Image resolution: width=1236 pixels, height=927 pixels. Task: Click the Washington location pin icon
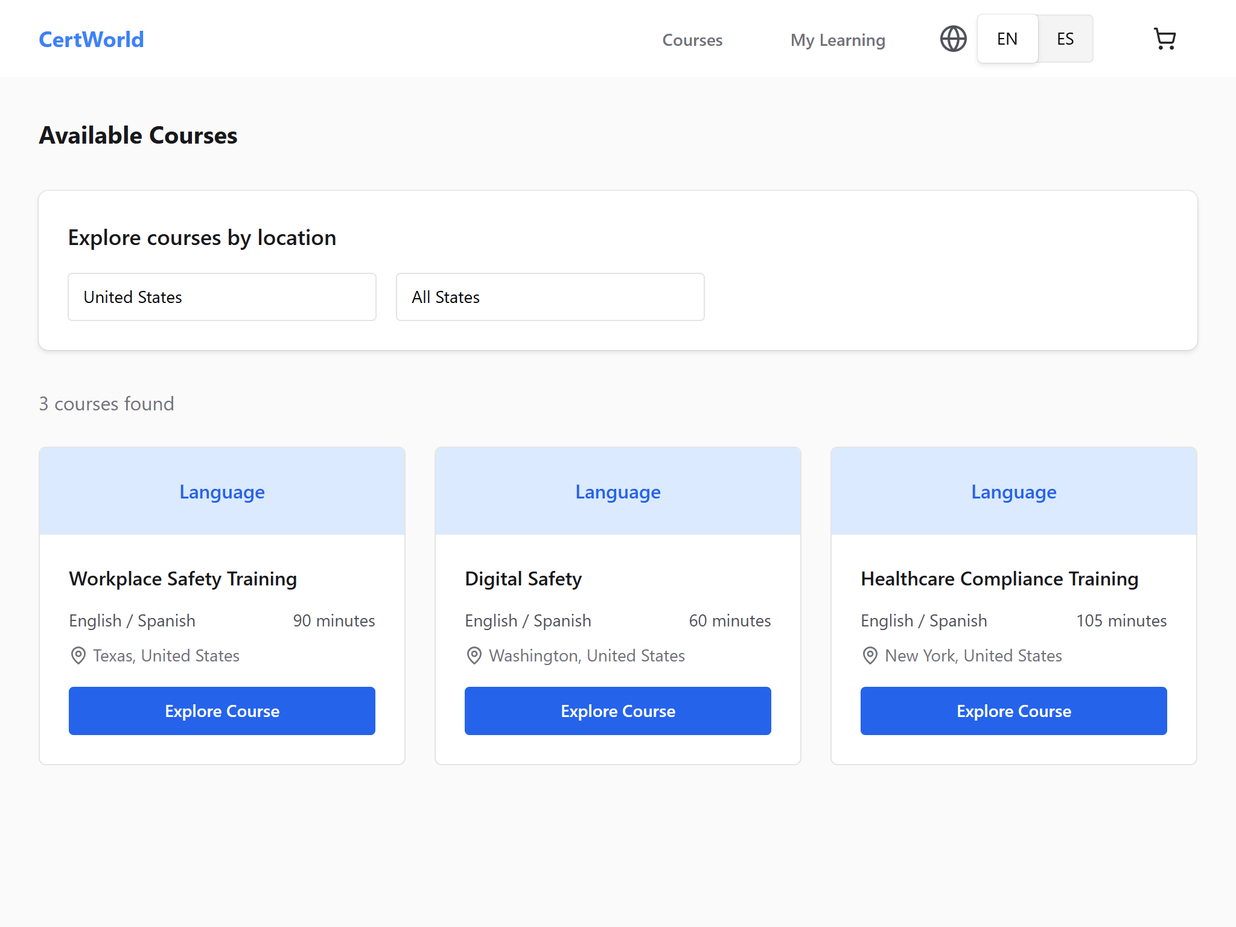[x=474, y=655]
